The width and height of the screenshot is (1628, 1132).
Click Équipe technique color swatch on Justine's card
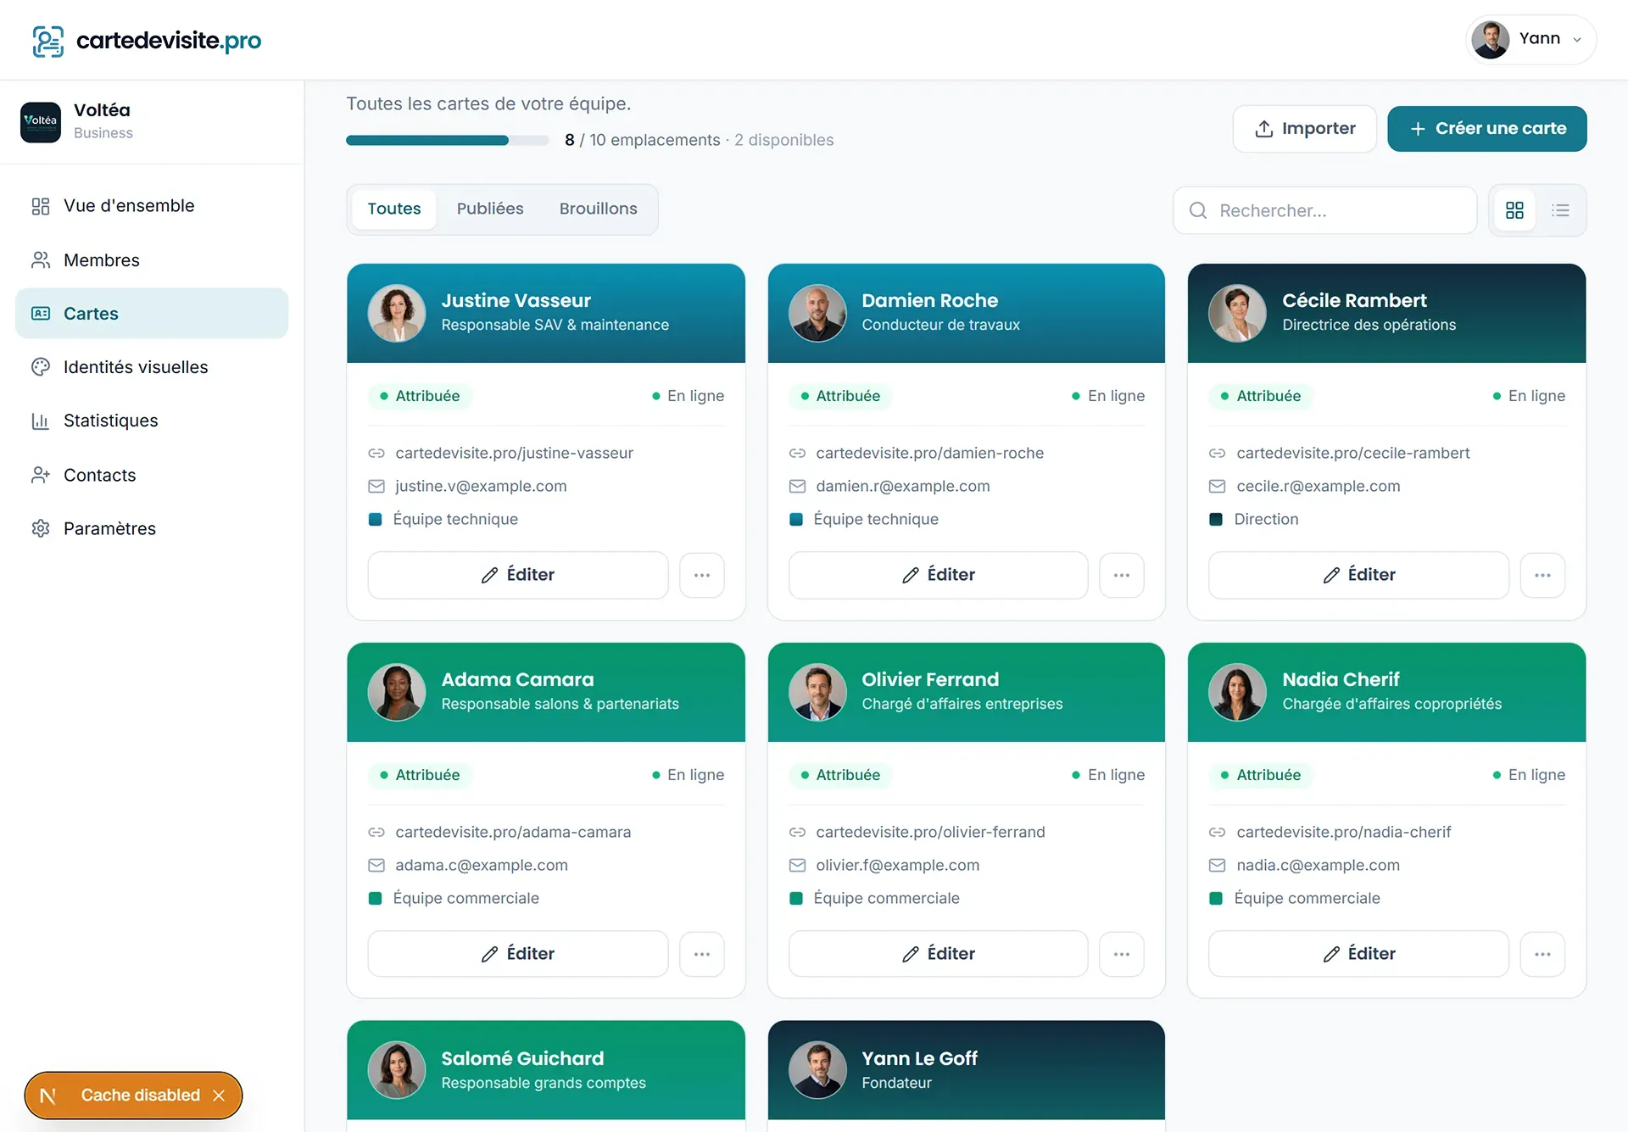(375, 520)
